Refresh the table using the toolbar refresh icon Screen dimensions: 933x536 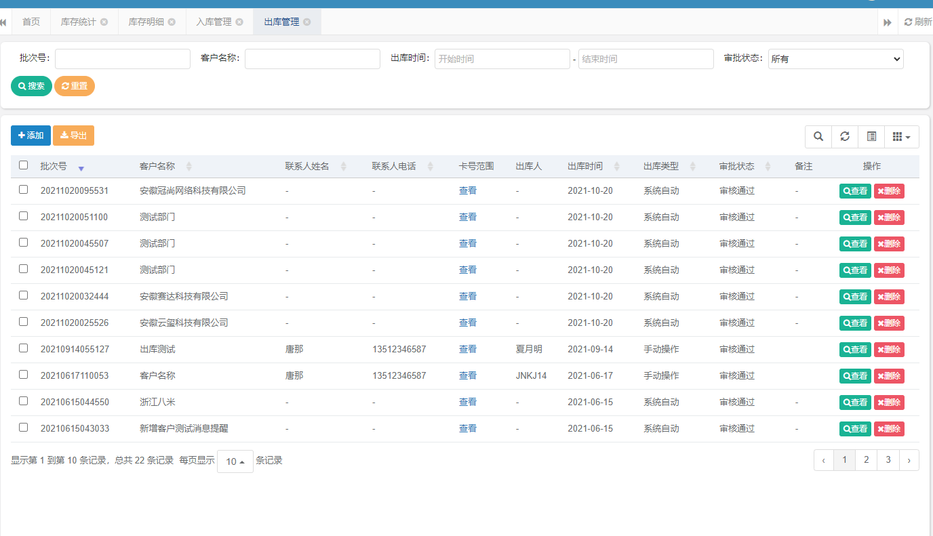pos(845,137)
